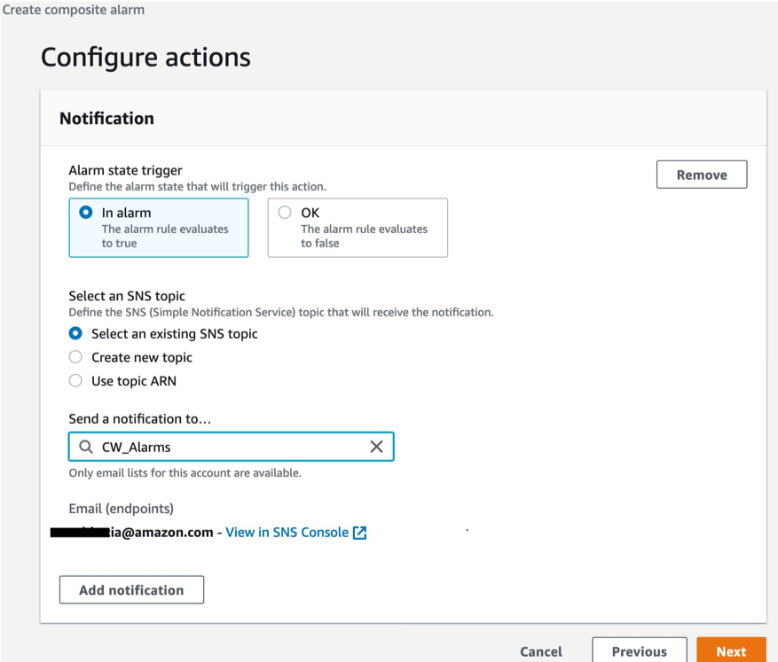This screenshot has width=778, height=662.
Task: Click the Notification section heading
Action: point(106,118)
